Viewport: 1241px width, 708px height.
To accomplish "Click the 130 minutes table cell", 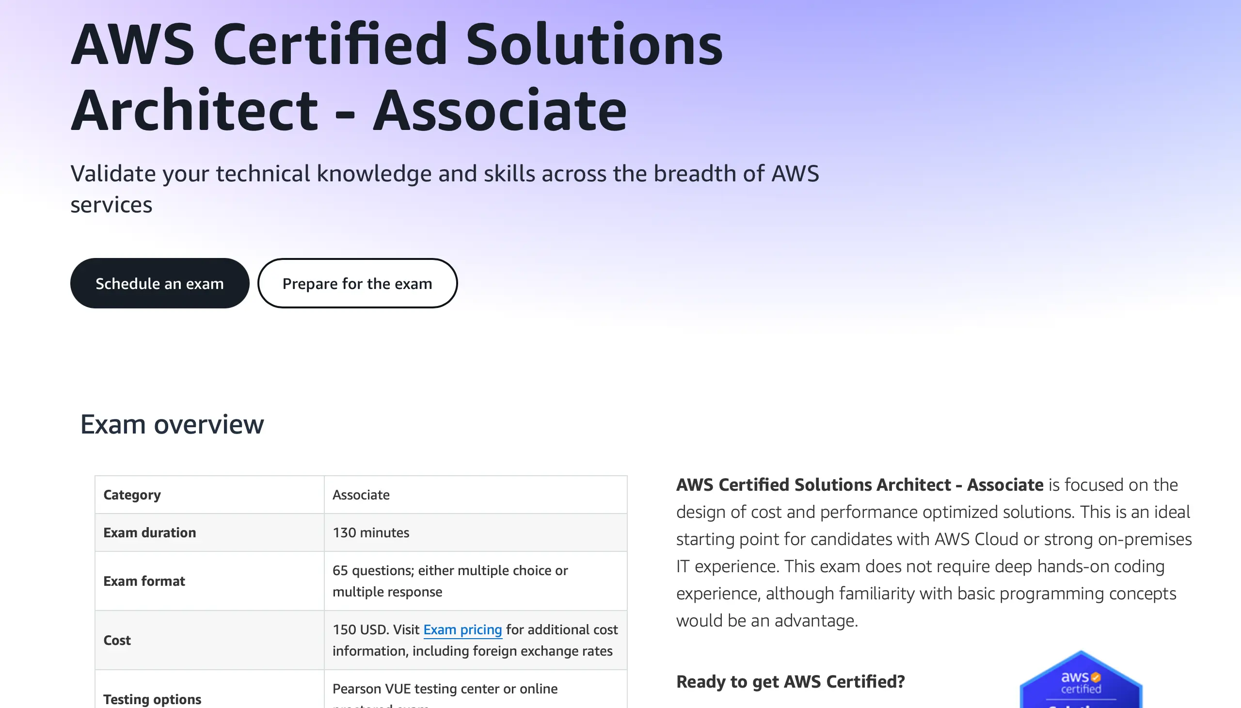I will pos(371,532).
